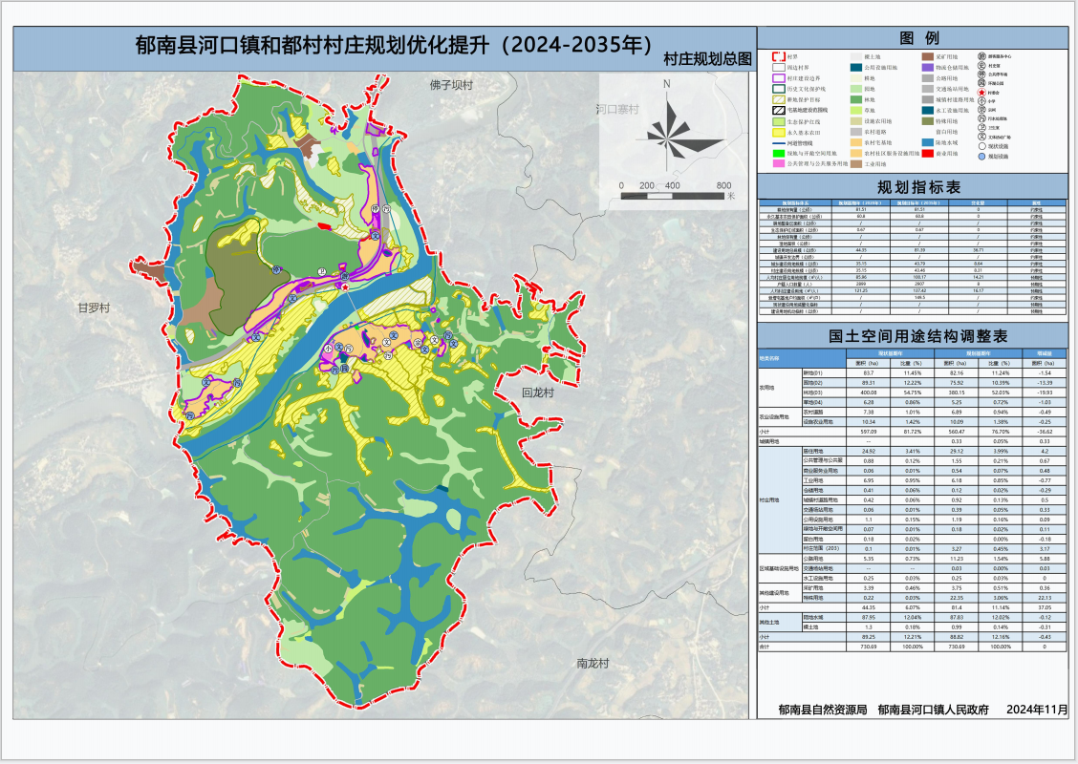
Task: Click the 甘罗村 label on the map
Action: 95,308
